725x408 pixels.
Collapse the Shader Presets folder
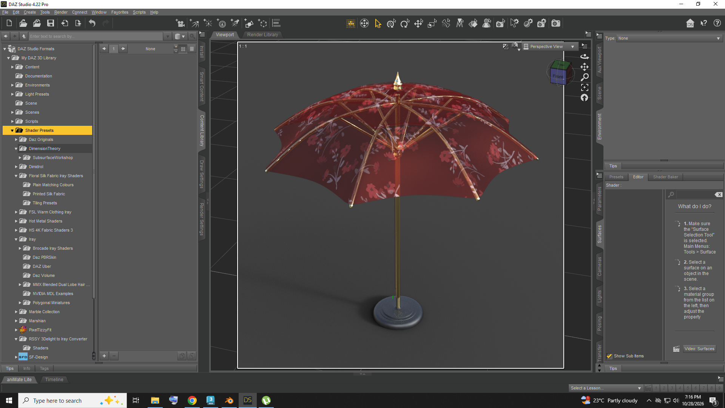point(12,130)
